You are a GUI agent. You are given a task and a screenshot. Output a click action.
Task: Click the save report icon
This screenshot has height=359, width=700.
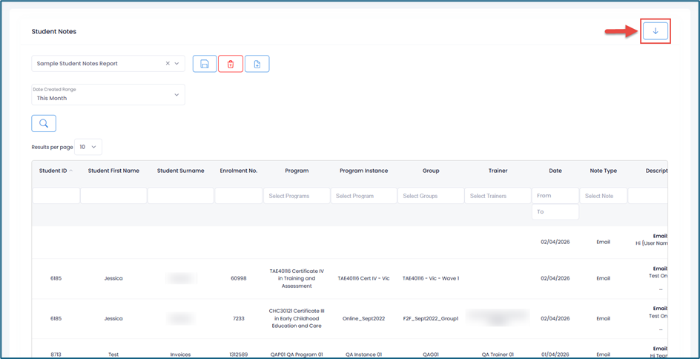pos(205,64)
